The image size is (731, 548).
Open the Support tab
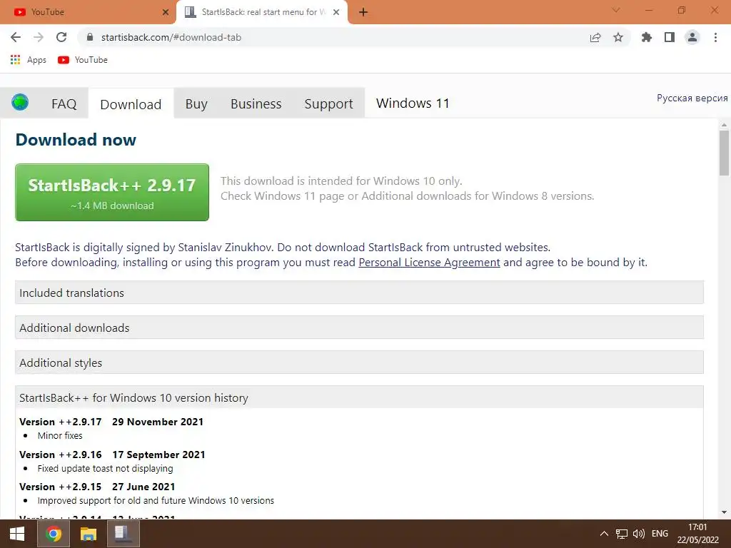point(328,103)
